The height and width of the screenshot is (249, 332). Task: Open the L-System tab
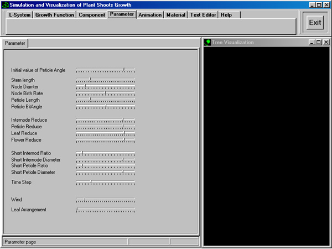point(19,15)
